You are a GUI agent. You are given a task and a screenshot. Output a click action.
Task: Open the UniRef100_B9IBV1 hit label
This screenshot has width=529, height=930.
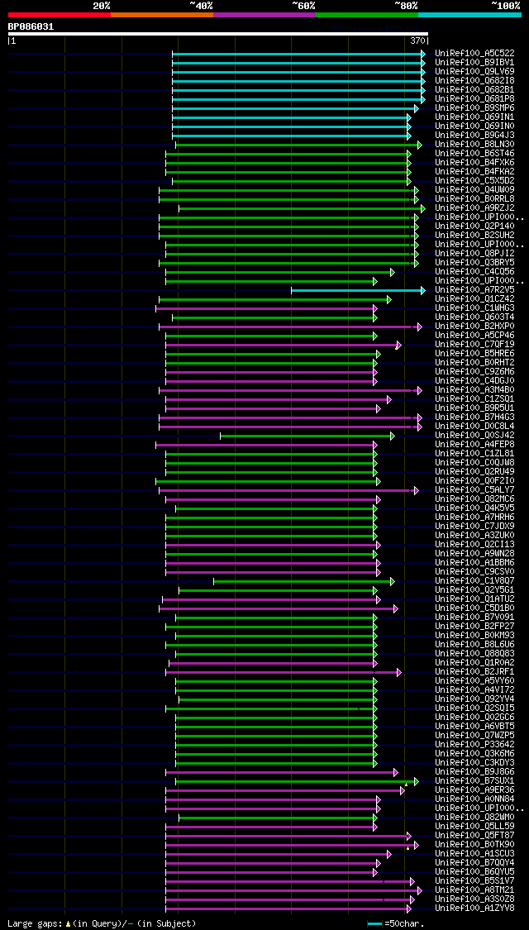pyautogui.click(x=474, y=62)
